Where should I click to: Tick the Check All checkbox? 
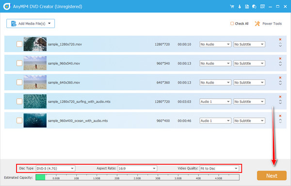coord(232,24)
